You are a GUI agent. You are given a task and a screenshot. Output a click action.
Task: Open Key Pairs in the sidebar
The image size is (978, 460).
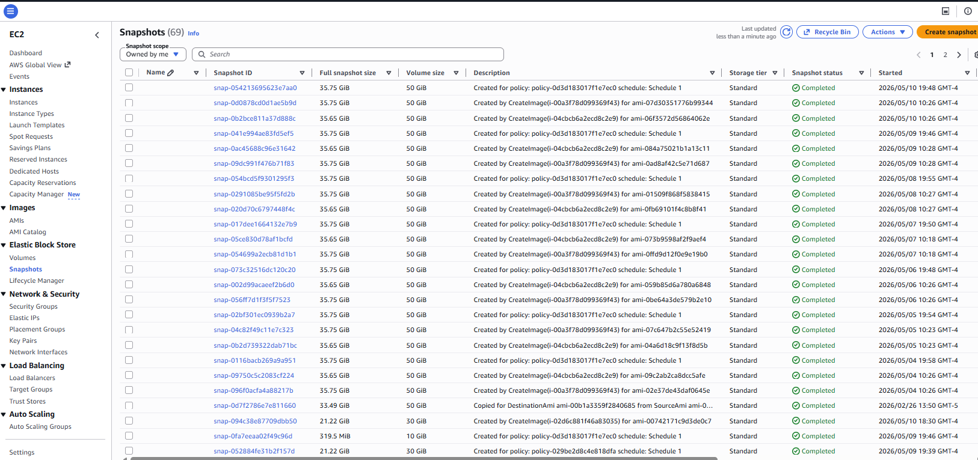click(23, 340)
